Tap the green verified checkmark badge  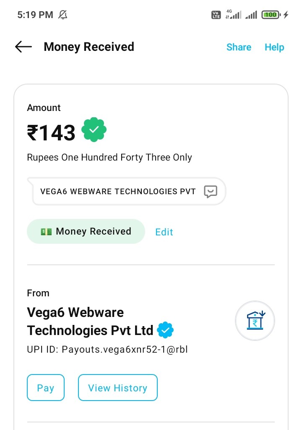click(94, 130)
